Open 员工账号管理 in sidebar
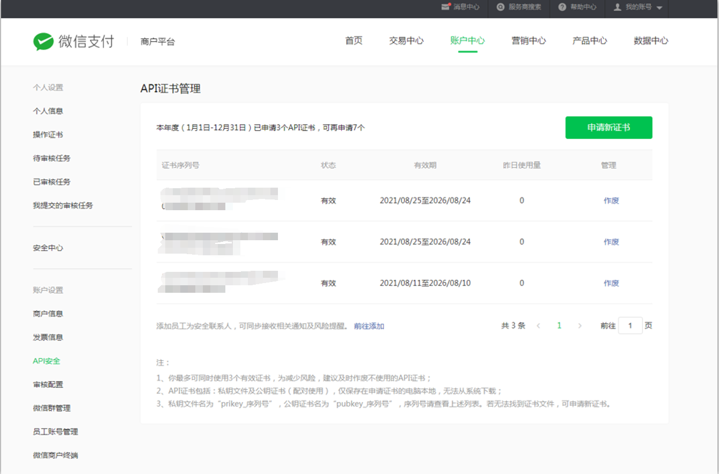The width and height of the screenshot is (719, 474). [x=55, y=432]
